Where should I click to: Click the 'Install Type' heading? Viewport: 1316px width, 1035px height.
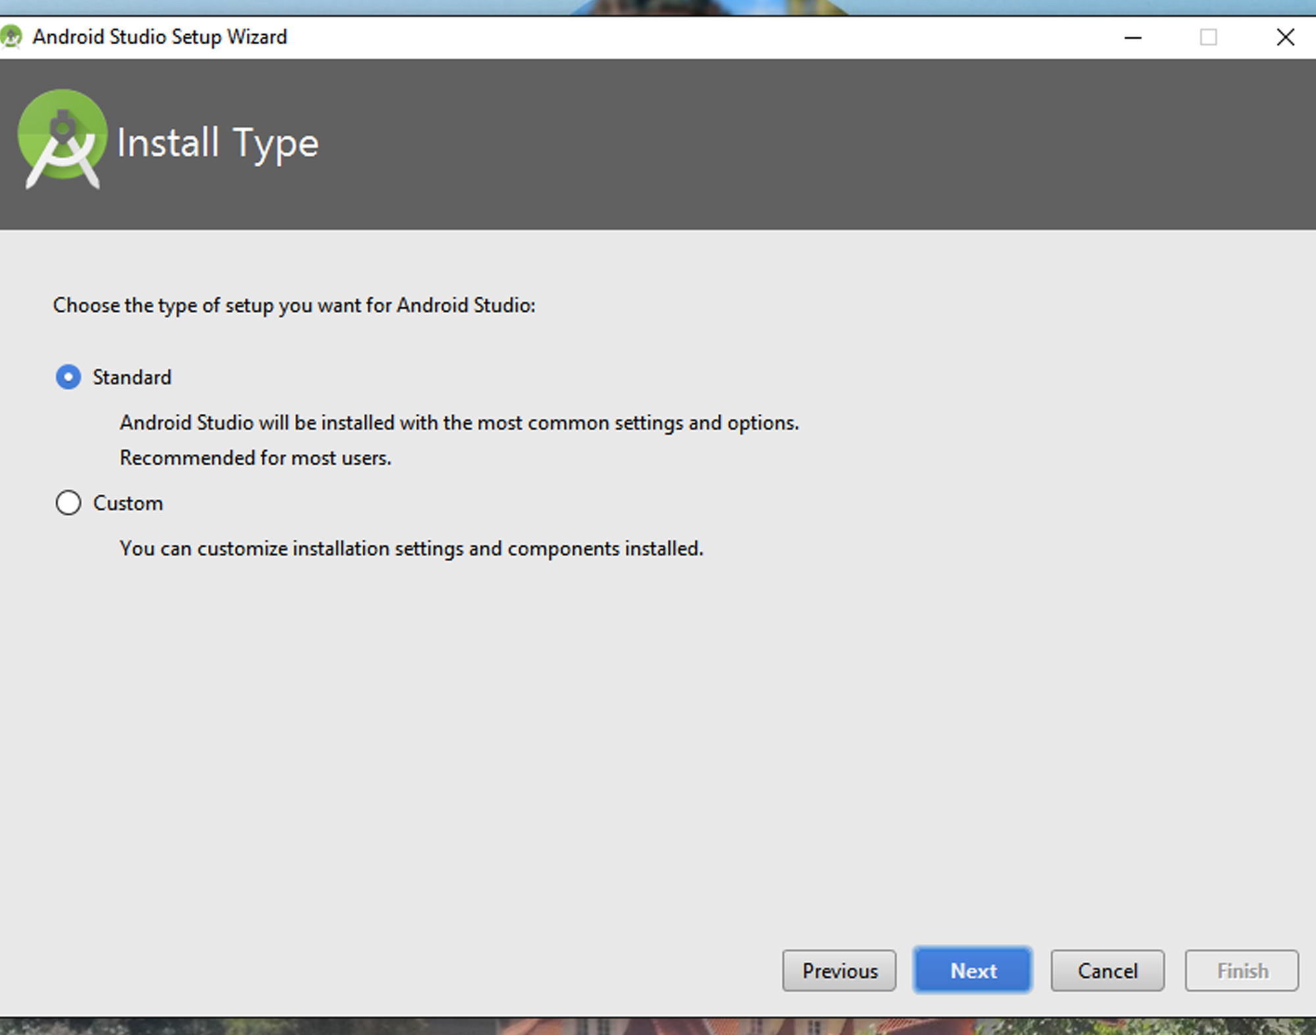(218, 143)
